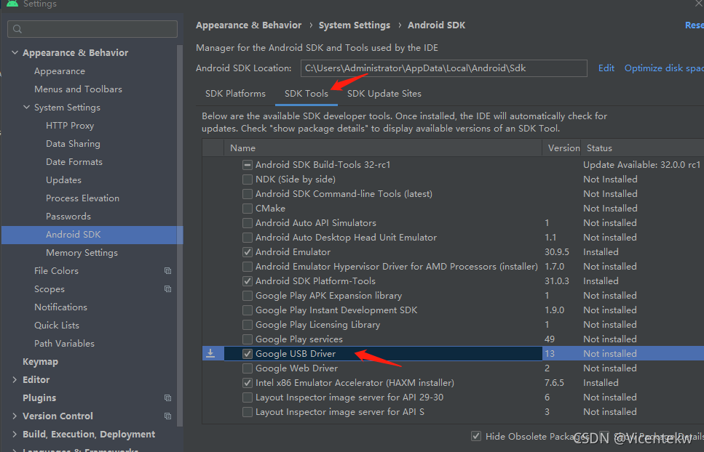Viewport: 704px width, 452px height.
Task: Click the Android Studio logo in title bar
Action: [x=12, y=3]
